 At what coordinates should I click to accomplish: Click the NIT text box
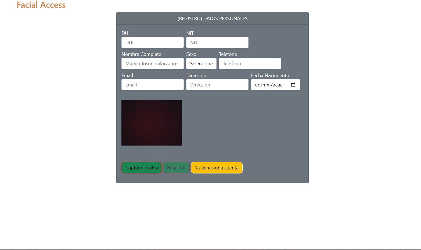click(x=217, y=42)
